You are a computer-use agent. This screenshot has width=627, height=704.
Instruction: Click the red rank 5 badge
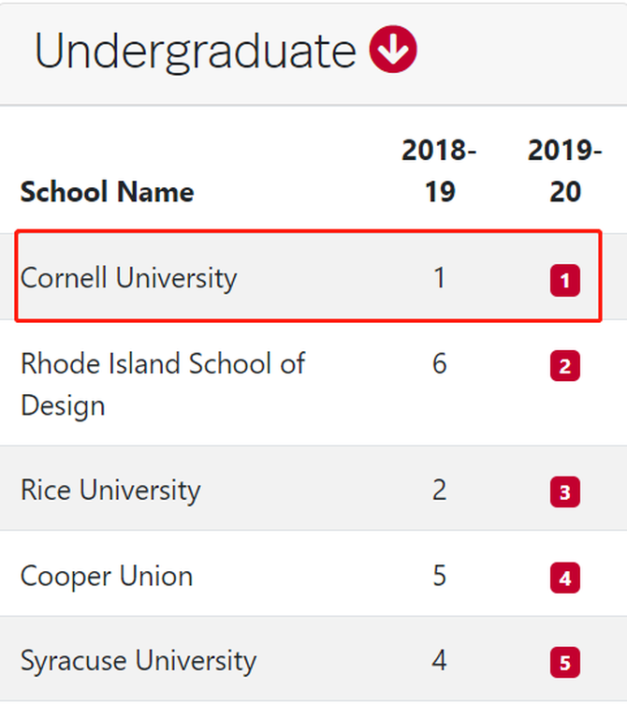tap(564, 663)
